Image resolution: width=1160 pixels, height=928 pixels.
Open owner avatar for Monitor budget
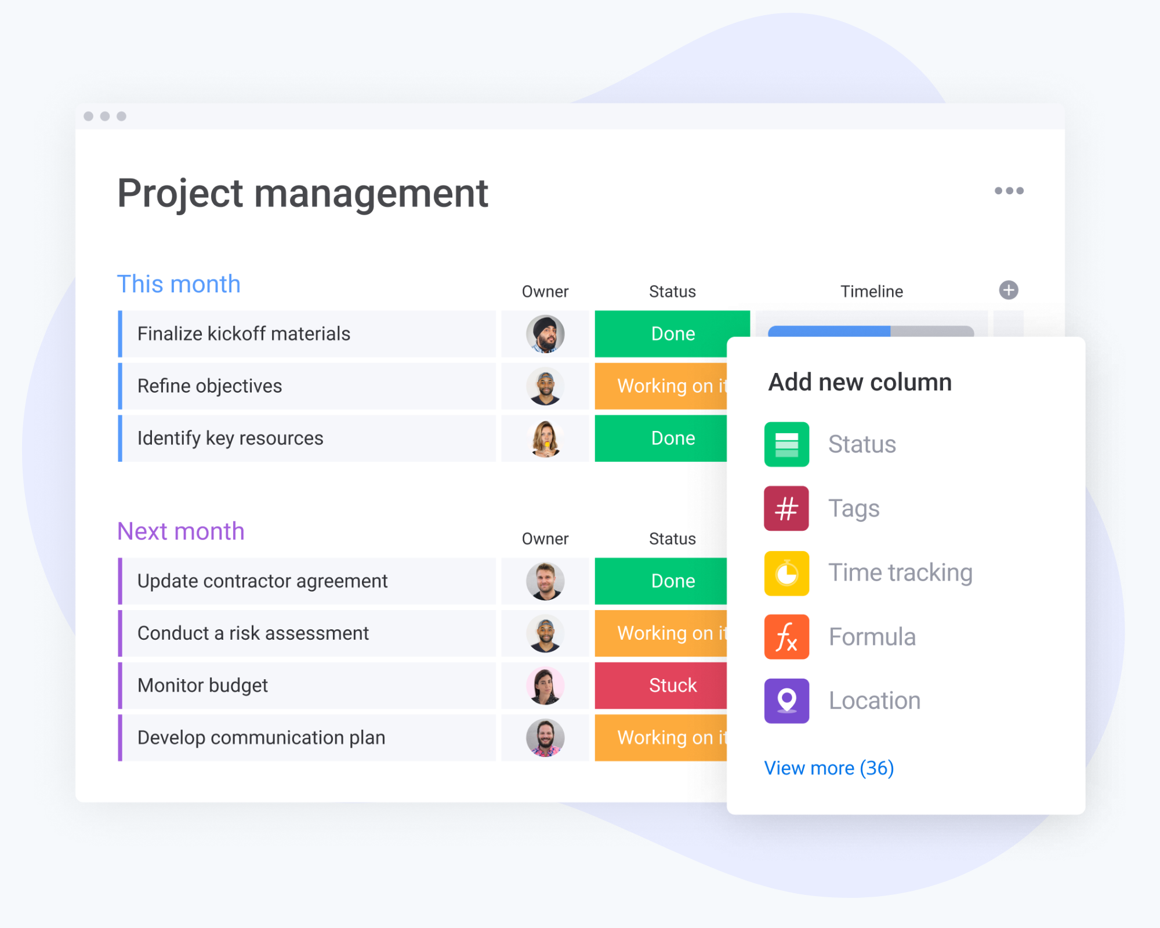click(545, 686)
